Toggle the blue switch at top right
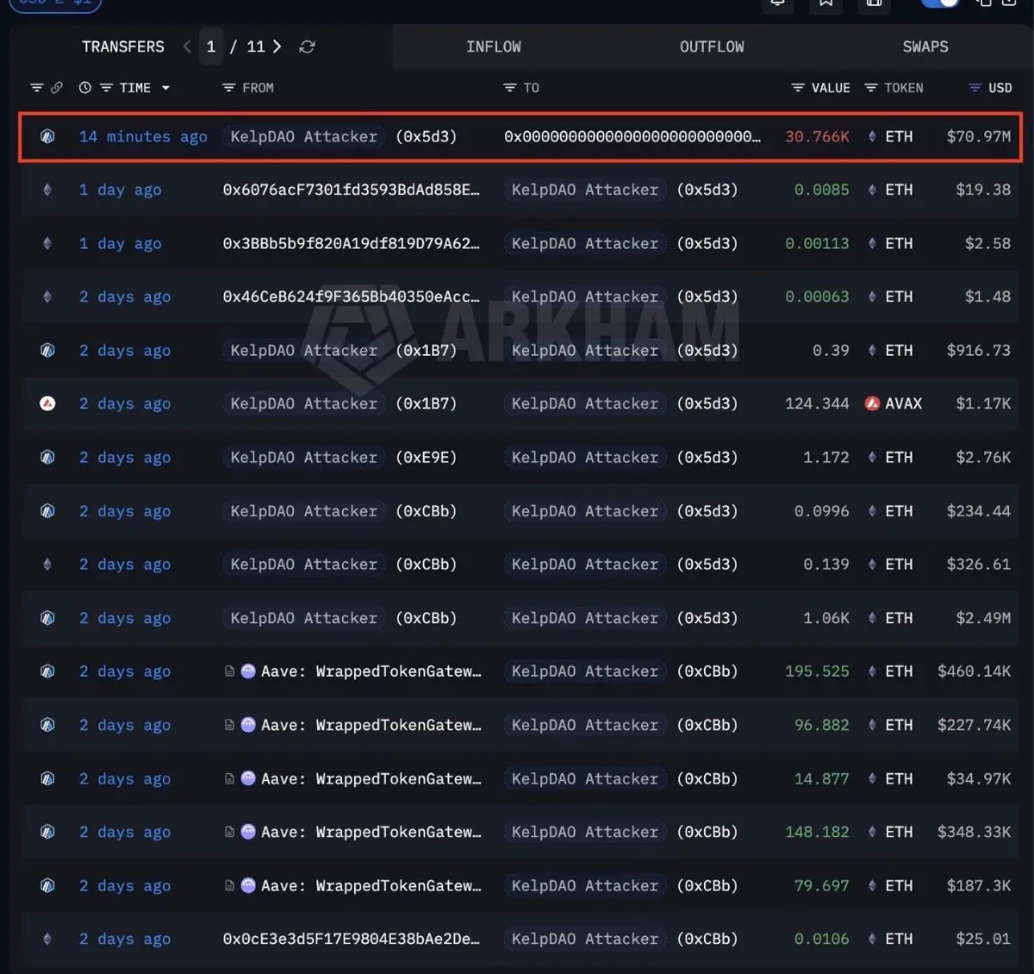The width and height of the screenshot is (1034, 974). pyautogui.click(x=939, y=3)
